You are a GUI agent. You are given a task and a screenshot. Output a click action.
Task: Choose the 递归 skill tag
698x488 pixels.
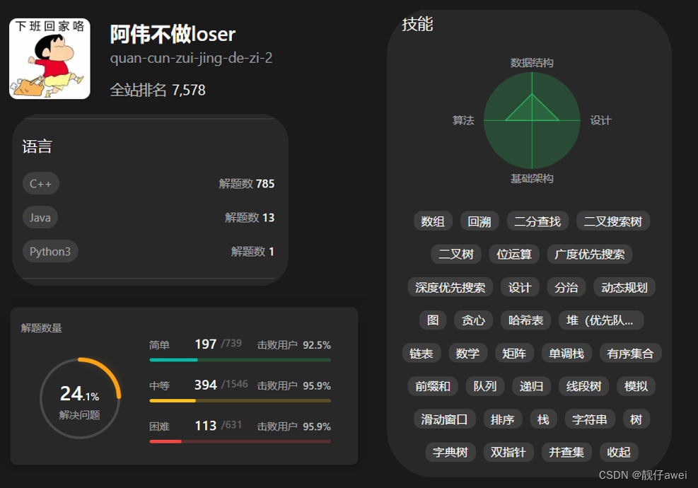click(x=532, y=386)
